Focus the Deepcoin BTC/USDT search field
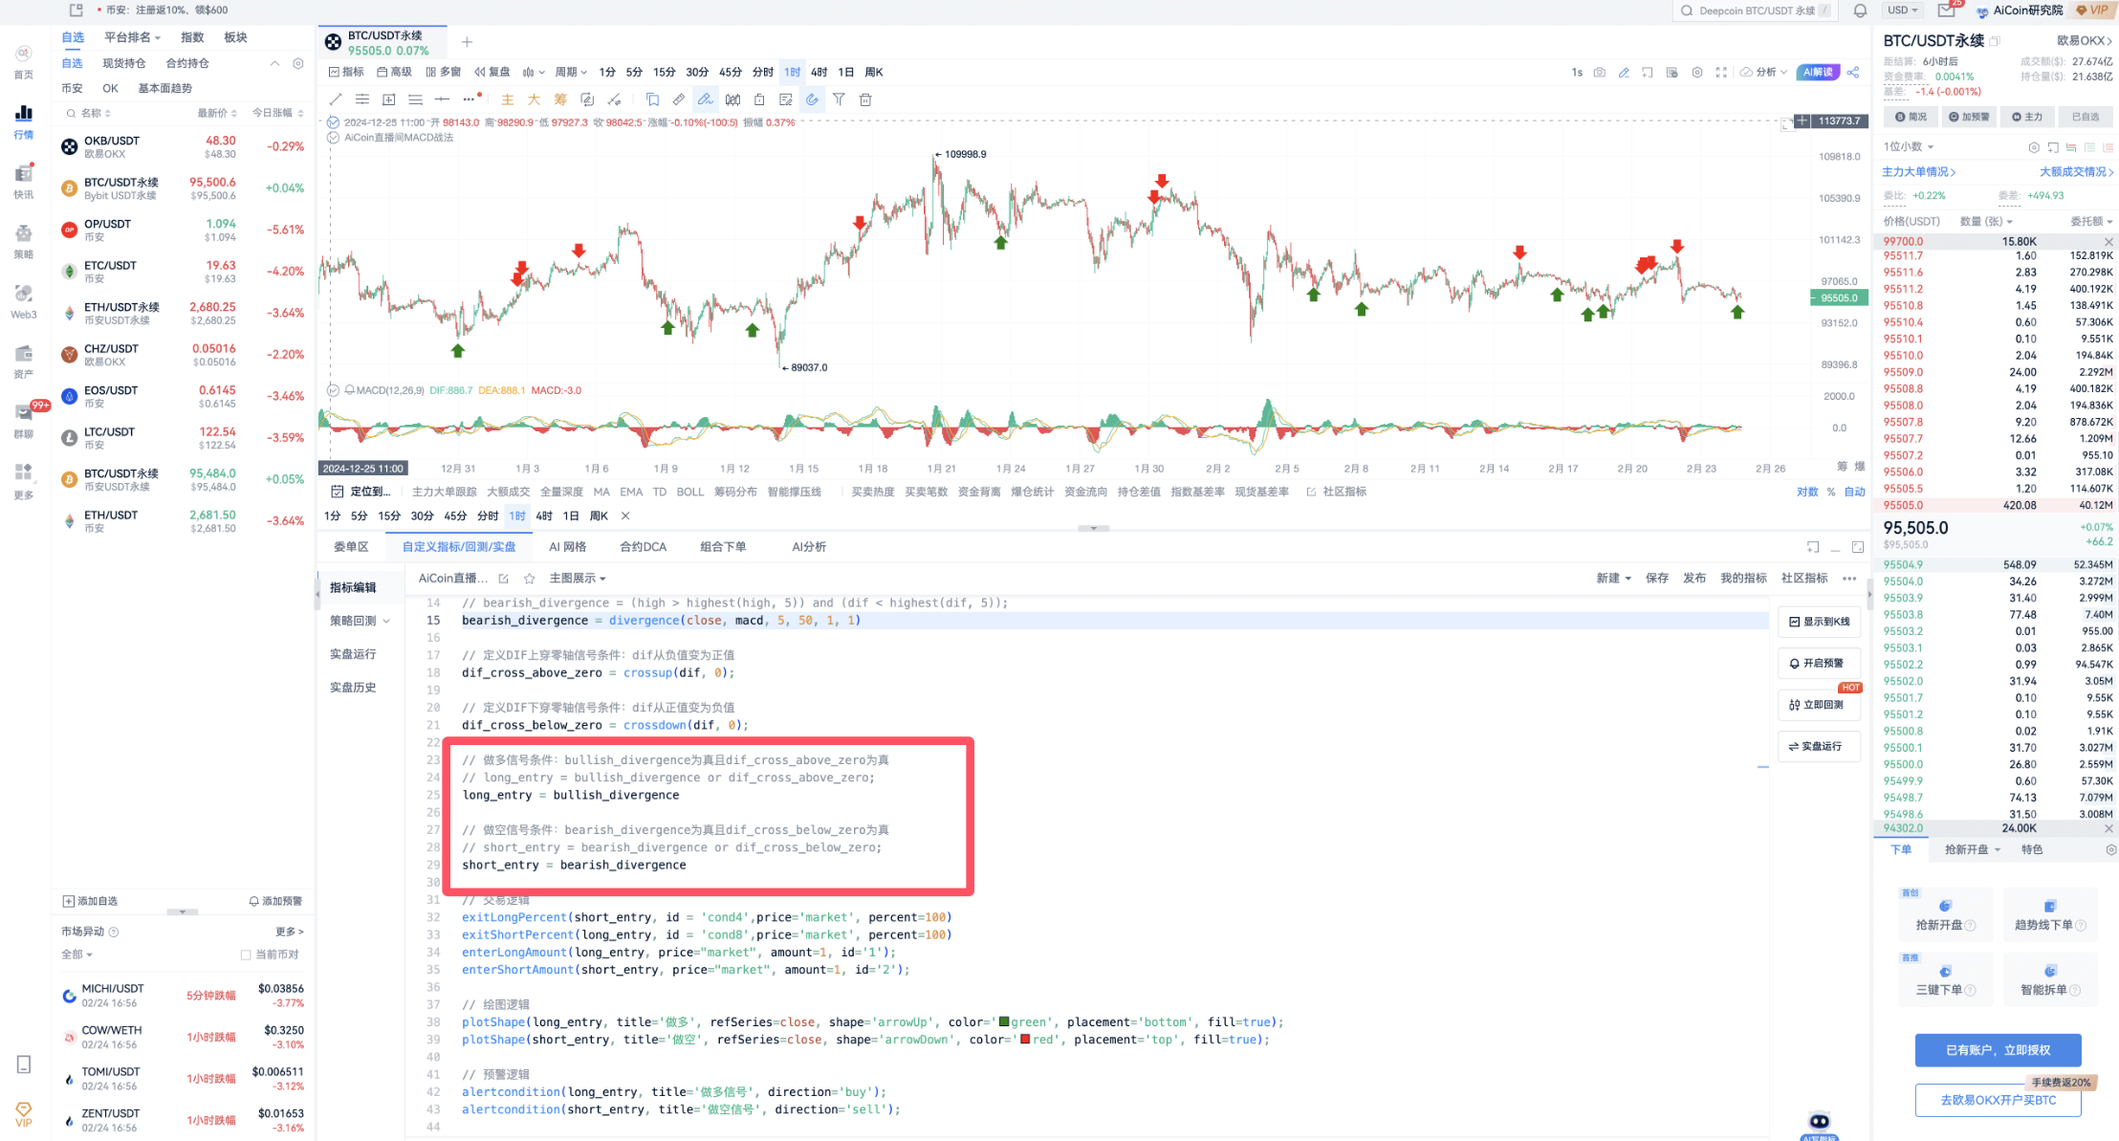 pos(1755,11)
